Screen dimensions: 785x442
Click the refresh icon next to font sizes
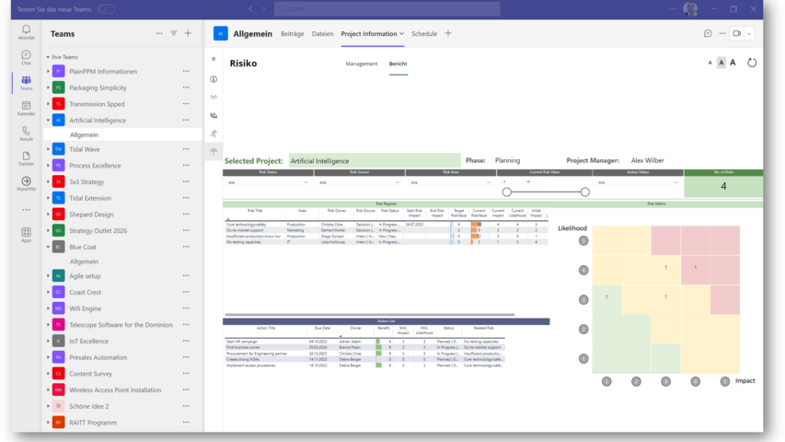752,63
